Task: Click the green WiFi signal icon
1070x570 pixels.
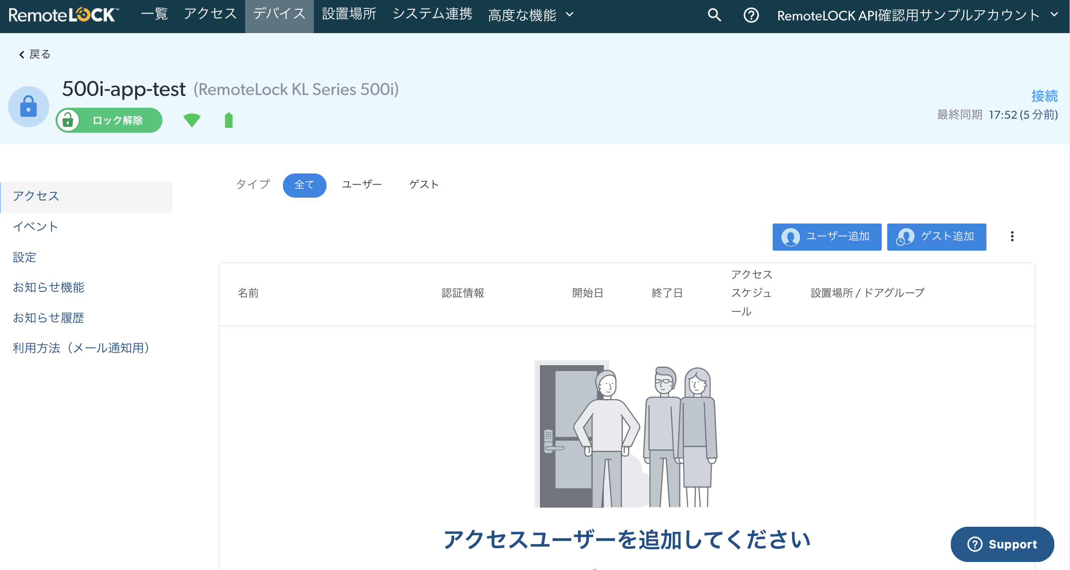Action: pos(192,120)
